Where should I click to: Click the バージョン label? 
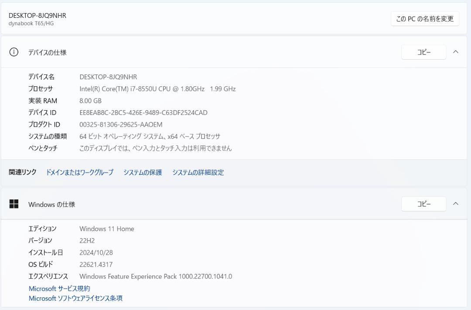[40, 240]
